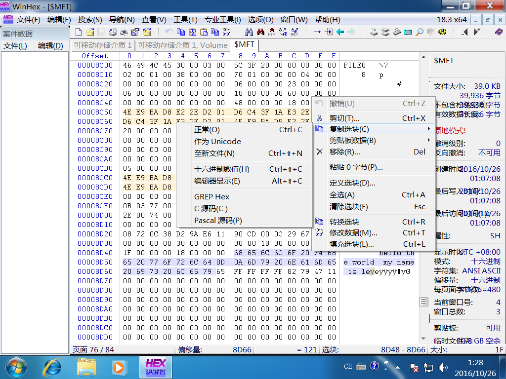Click the Clone disk toolbar icon
This screenshot has width=506, height=379.
coord(385,32)
